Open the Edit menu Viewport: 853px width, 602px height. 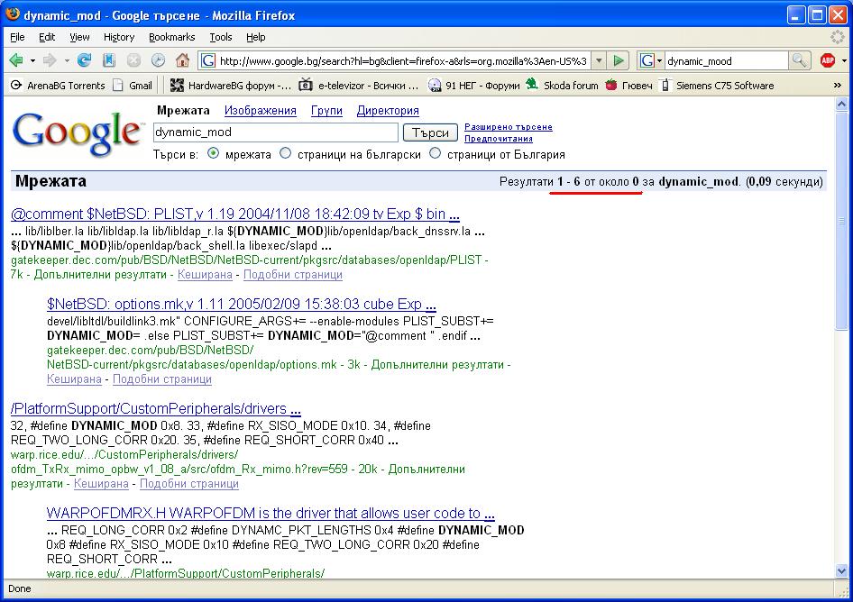(x=47, y=37)
